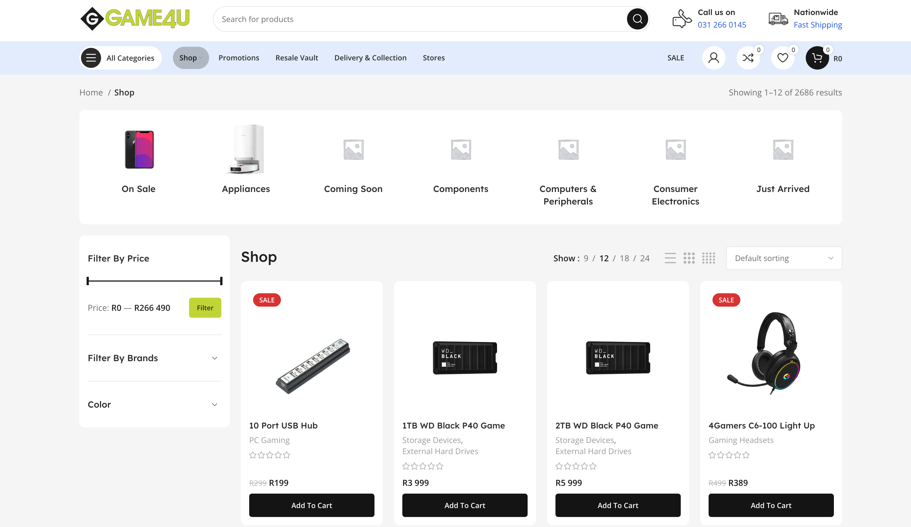Click the GAME4U logo
This screenshot has height=527, width=911.
[135, 18]
